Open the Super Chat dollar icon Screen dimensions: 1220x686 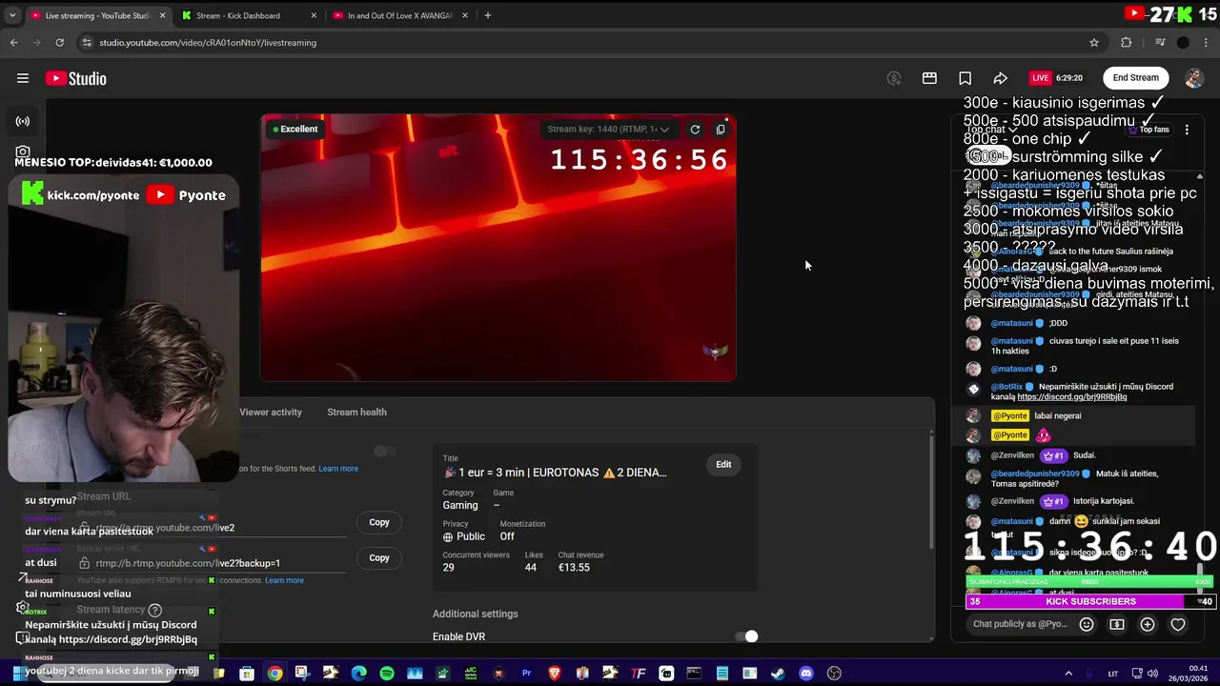click(x=1117, y=624)
